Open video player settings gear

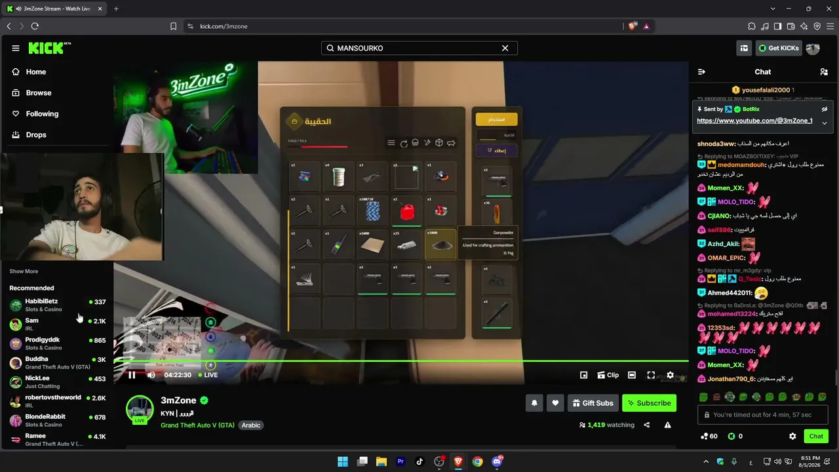pos(670,375)
